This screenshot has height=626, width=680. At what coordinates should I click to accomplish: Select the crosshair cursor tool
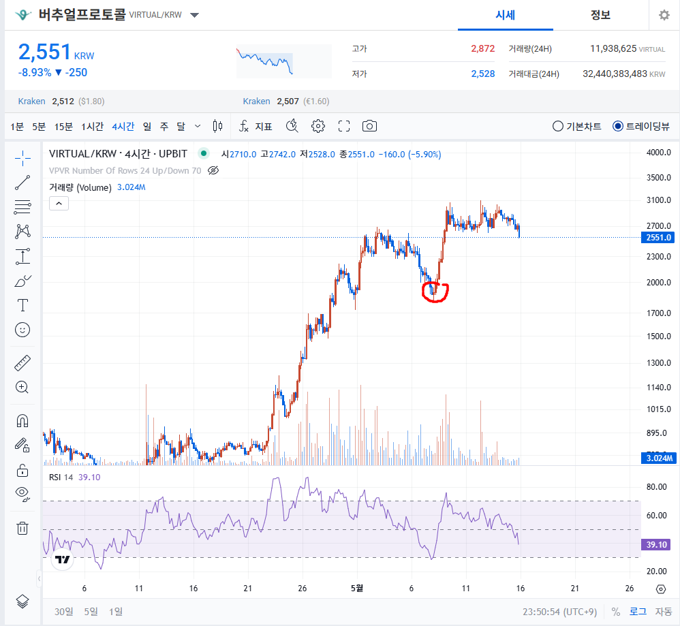pos(22,158)
